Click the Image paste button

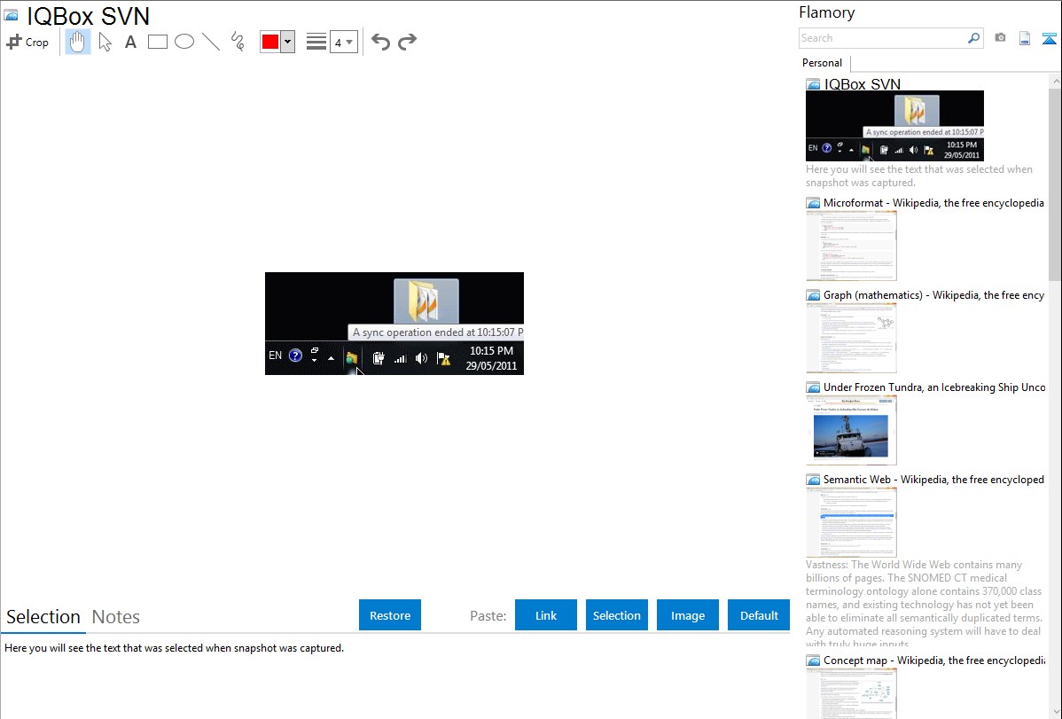pyautogui.click(x=687, y=615)
